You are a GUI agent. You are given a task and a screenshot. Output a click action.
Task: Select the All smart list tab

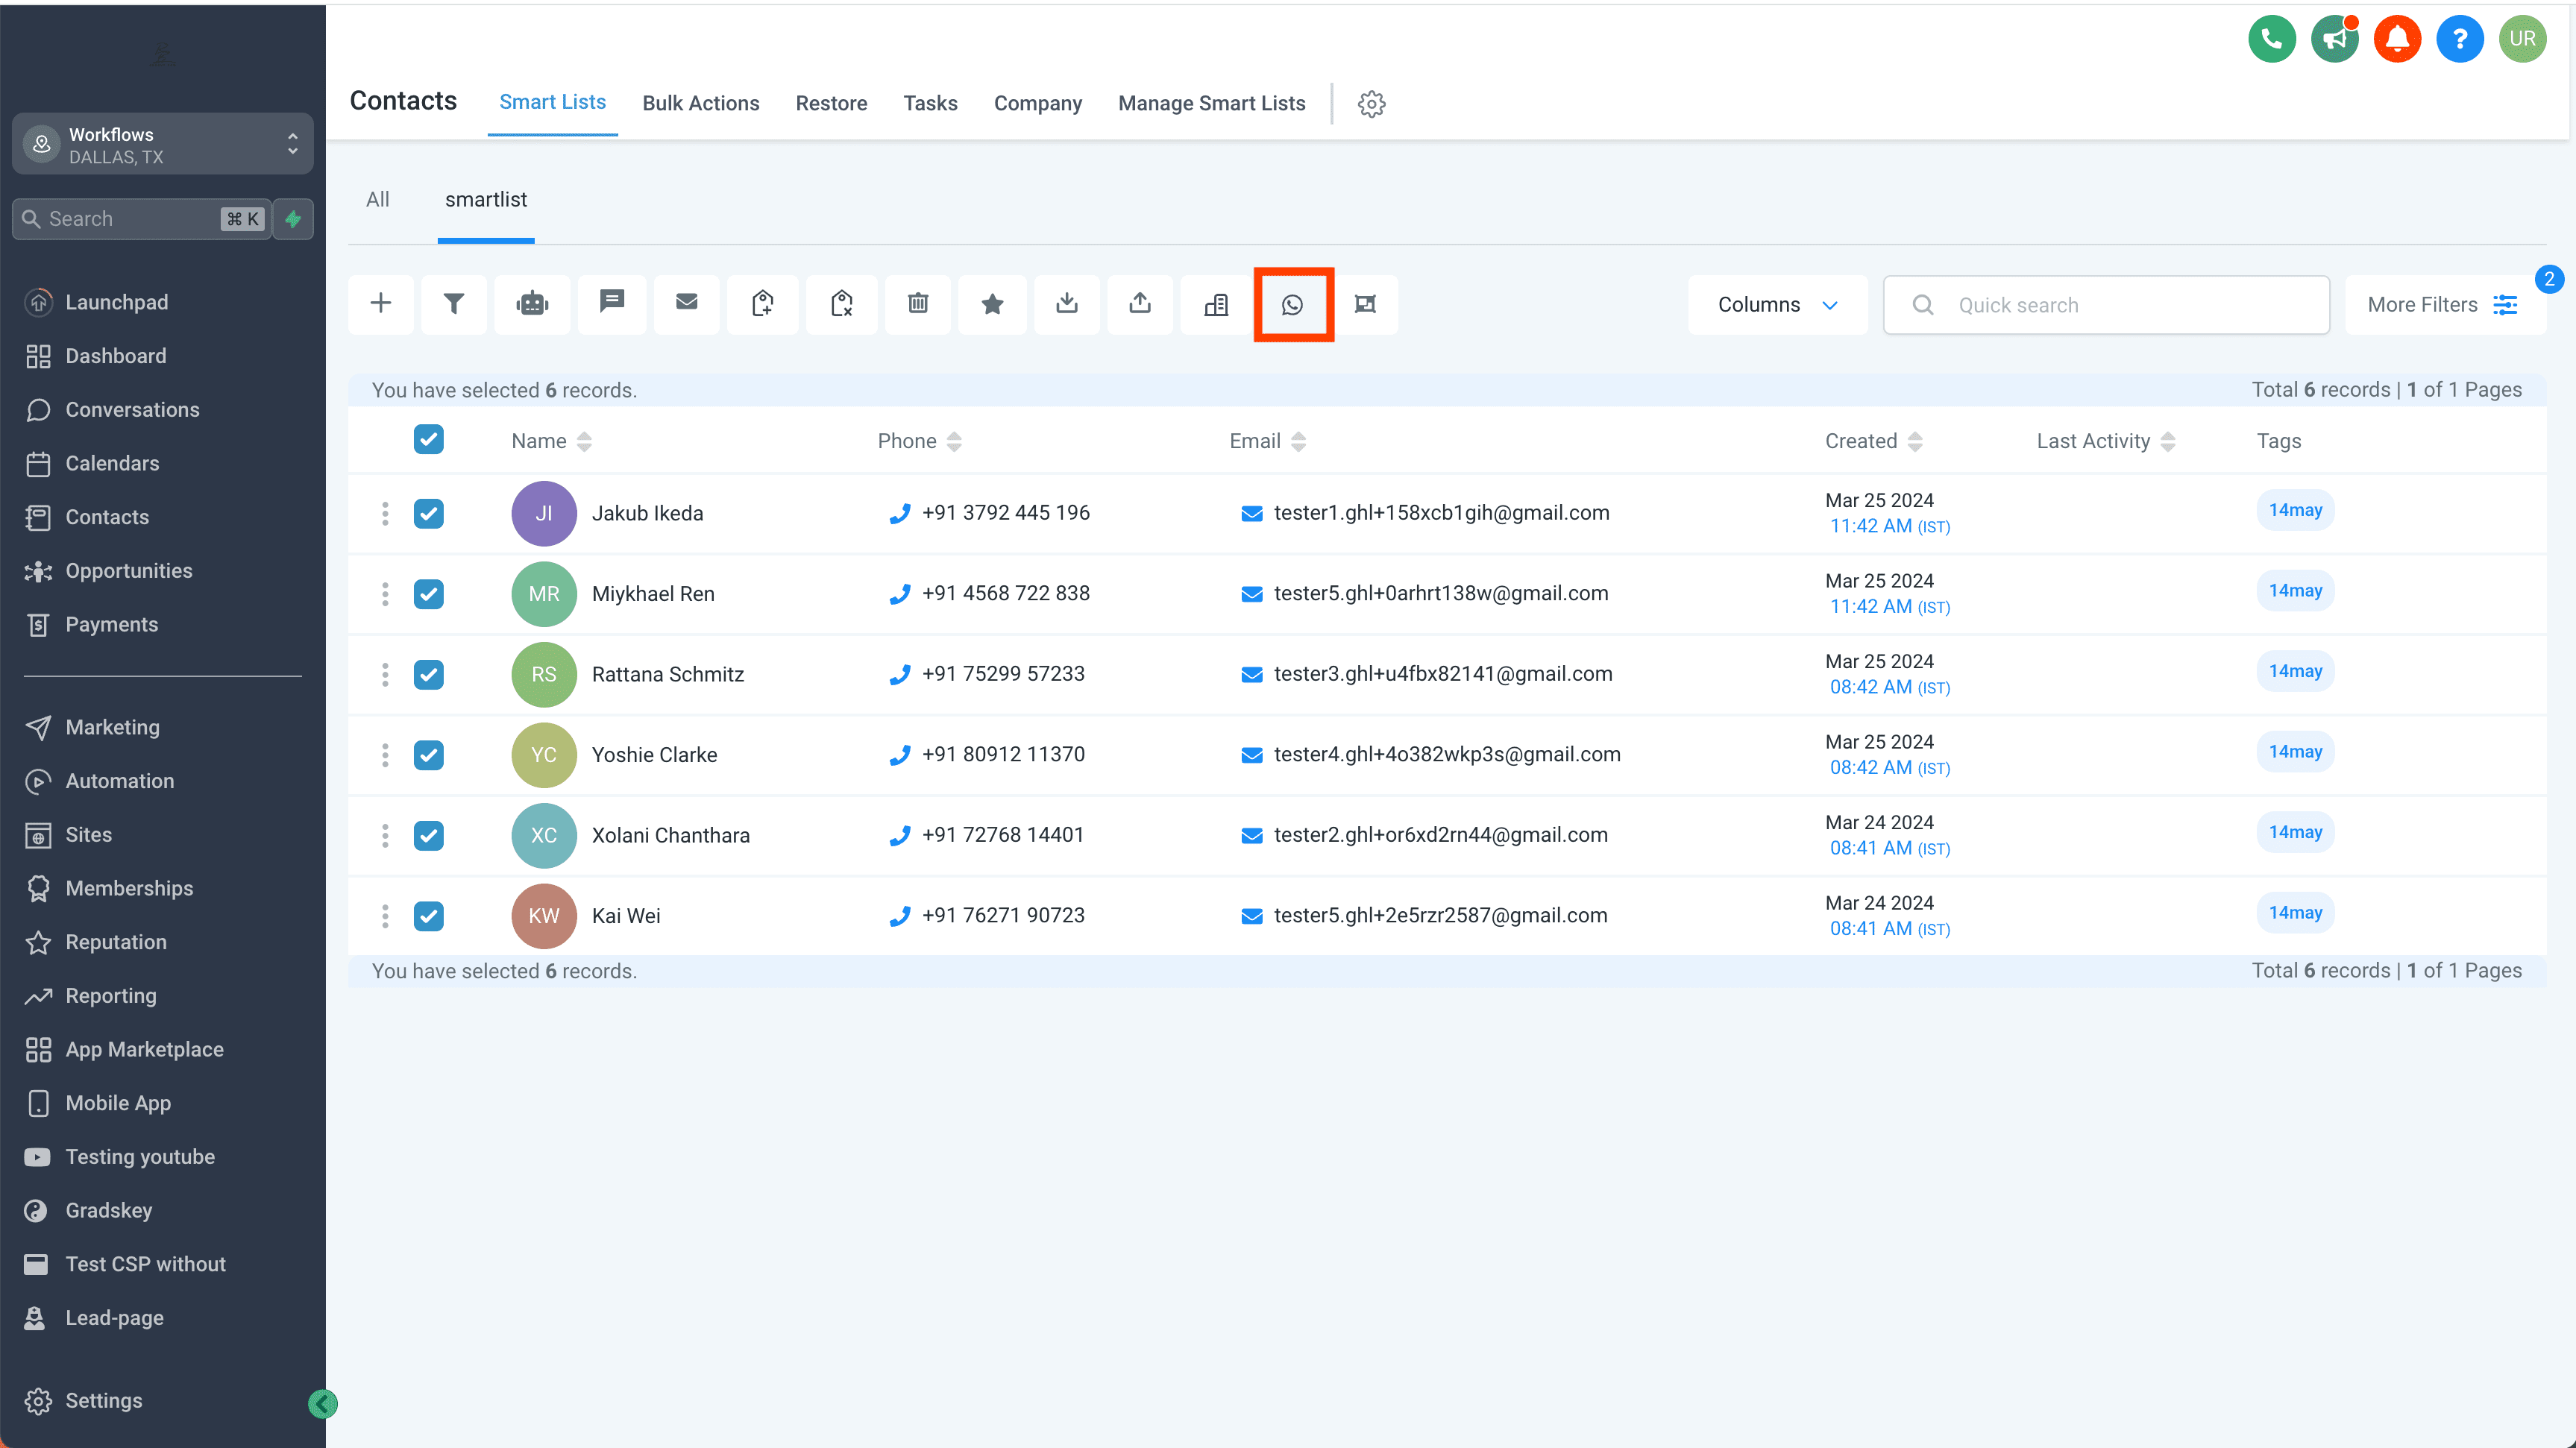(377, 199)
